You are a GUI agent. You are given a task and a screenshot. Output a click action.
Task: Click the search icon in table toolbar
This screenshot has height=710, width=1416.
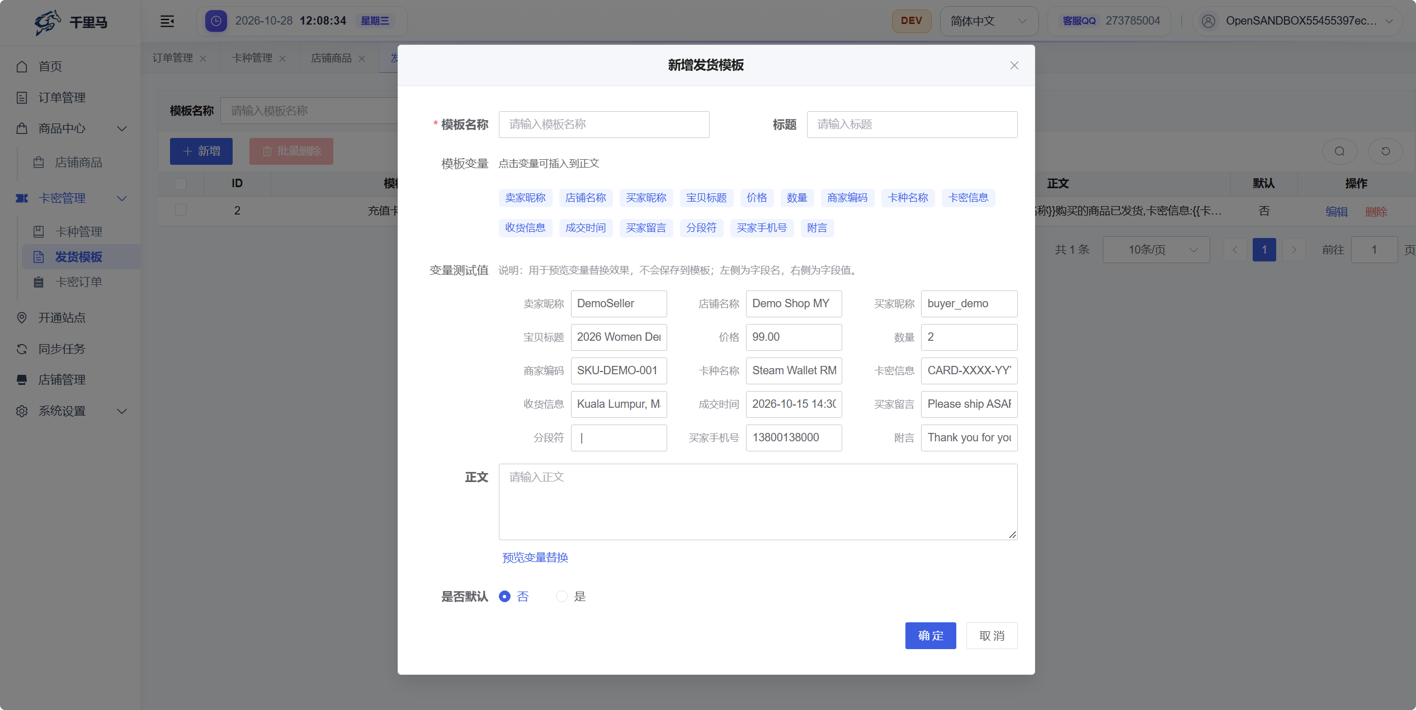pyautogui.click(x=1339, y=151)
